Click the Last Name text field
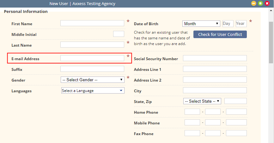Image resolution: width=274 pixels, height=143 pixels. (92, 45)
